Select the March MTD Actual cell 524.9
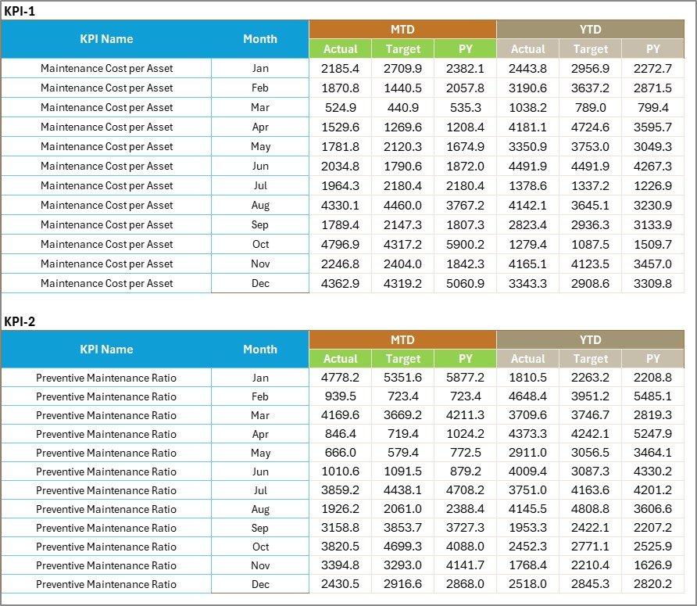This screenshot has height=606, width=697. [x=340, y=108]
